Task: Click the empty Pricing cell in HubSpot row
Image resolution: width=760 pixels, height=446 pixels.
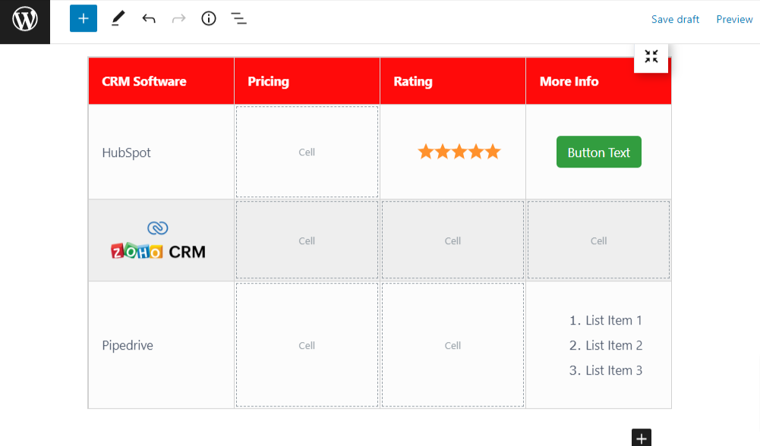Action: click(307, 152)
